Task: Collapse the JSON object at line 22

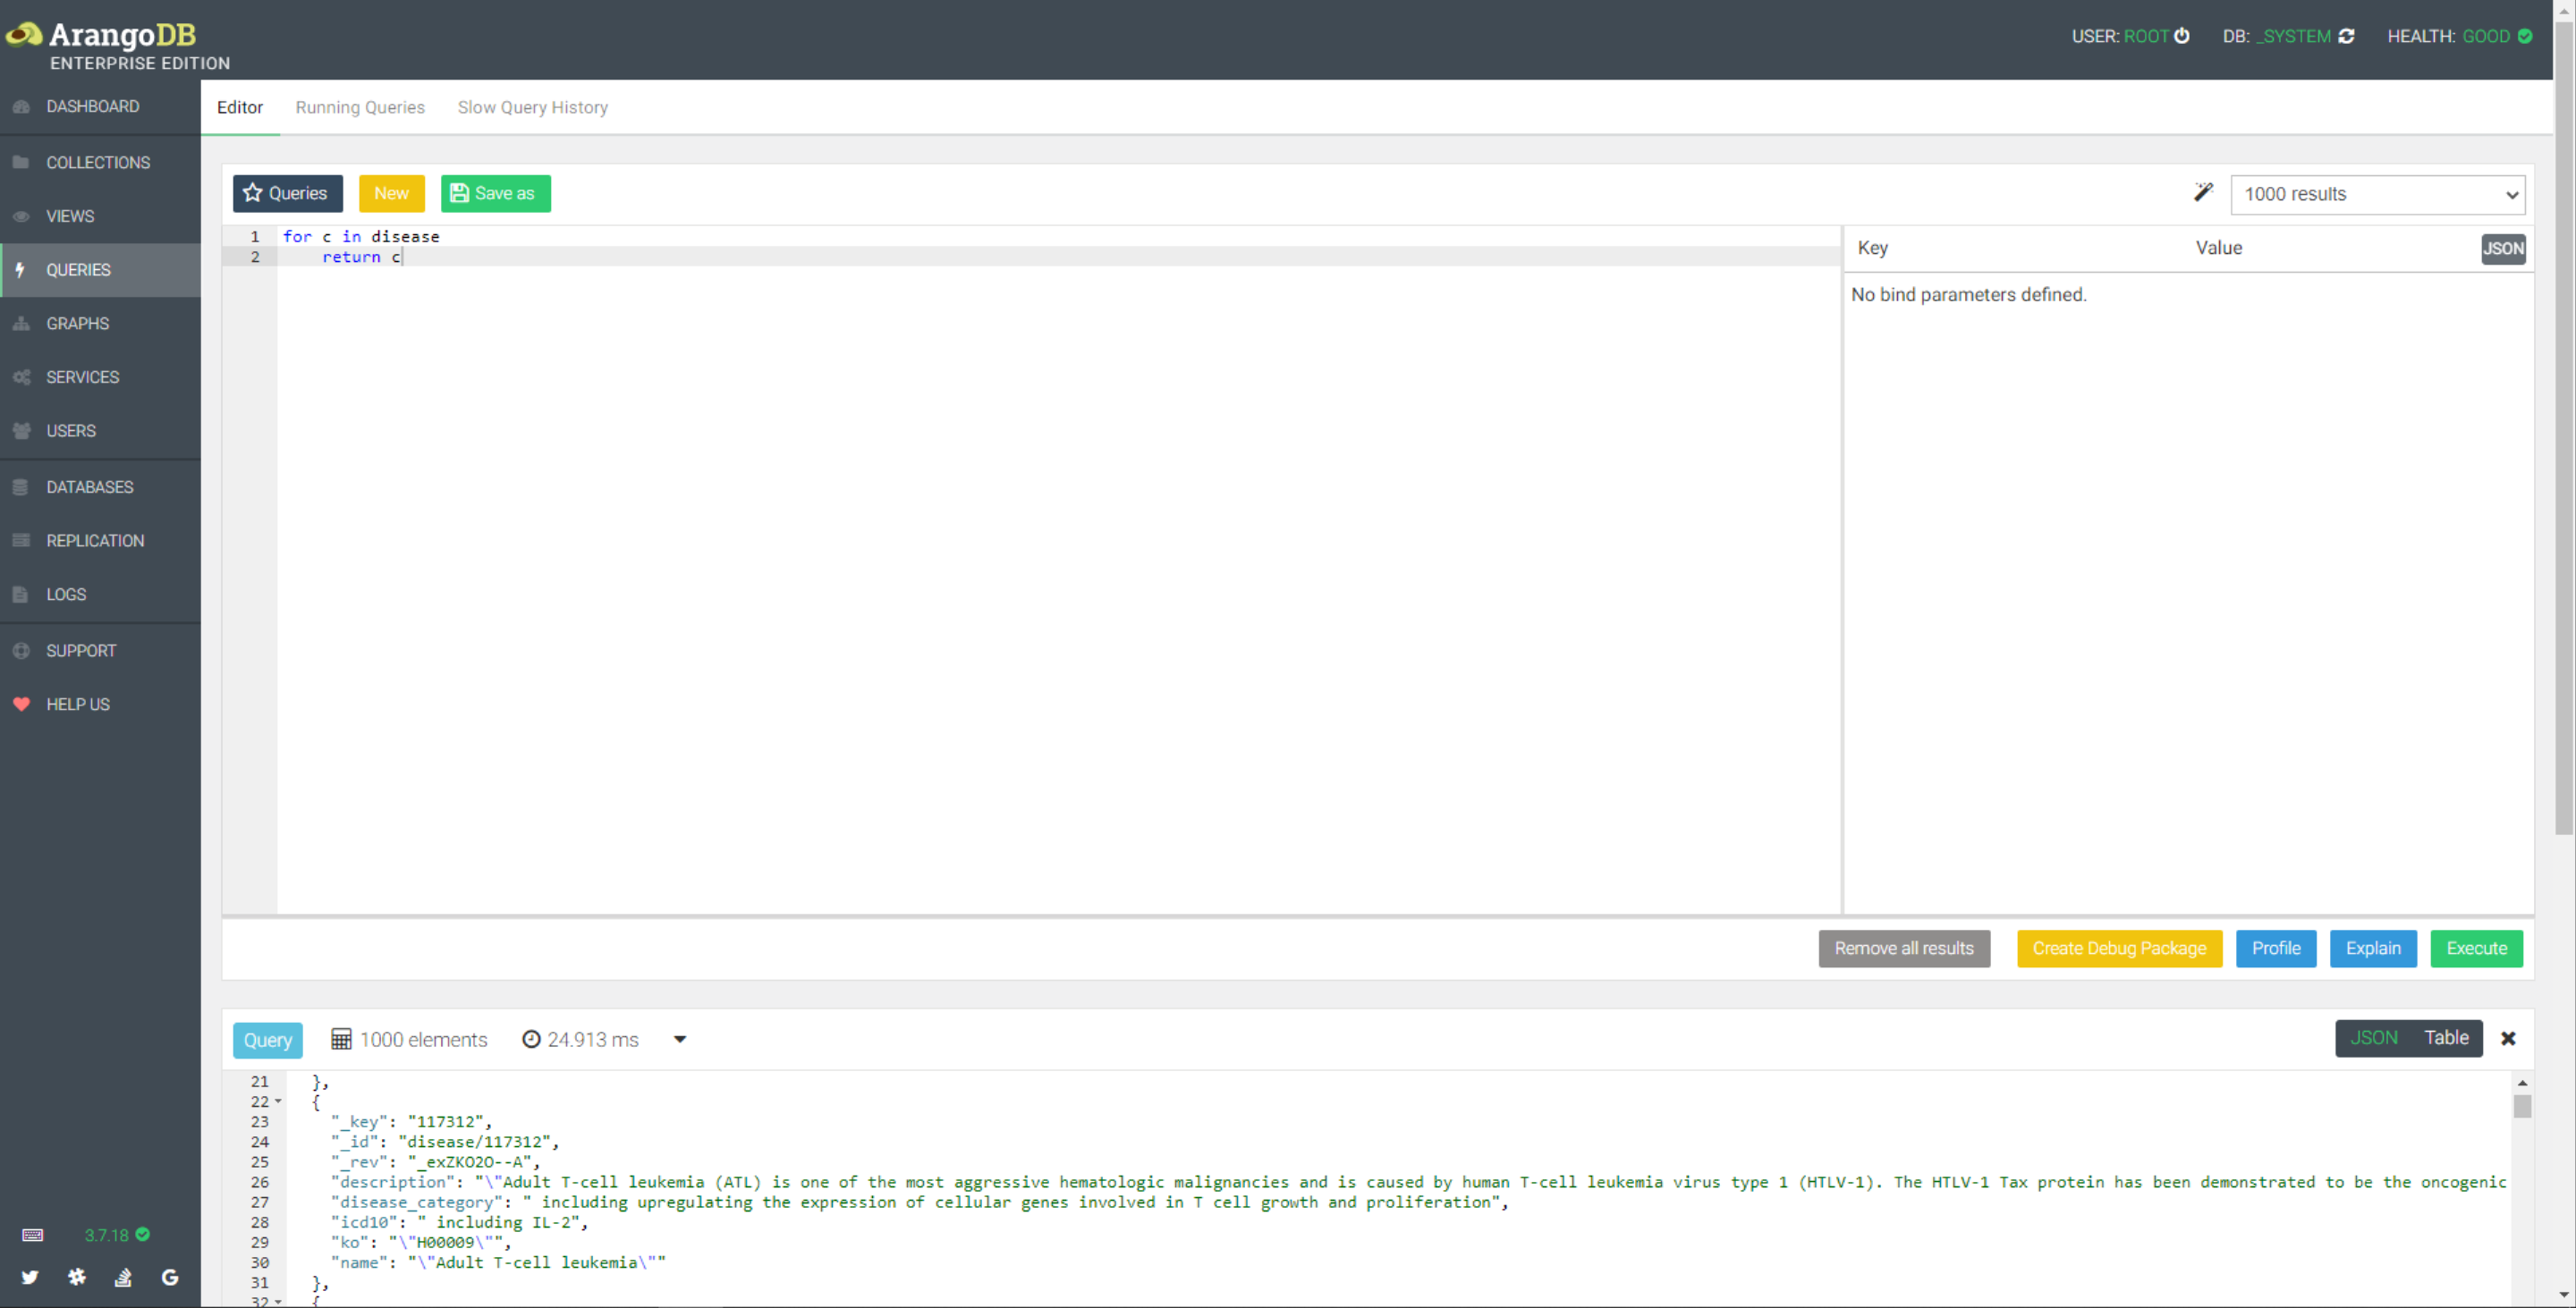Action: pos(278,1101)
